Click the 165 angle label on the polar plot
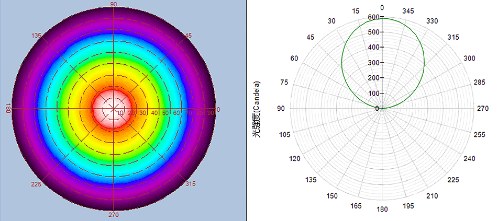Image resolution: width=498 pixels, height=221 pixels. tap(356, 206)
